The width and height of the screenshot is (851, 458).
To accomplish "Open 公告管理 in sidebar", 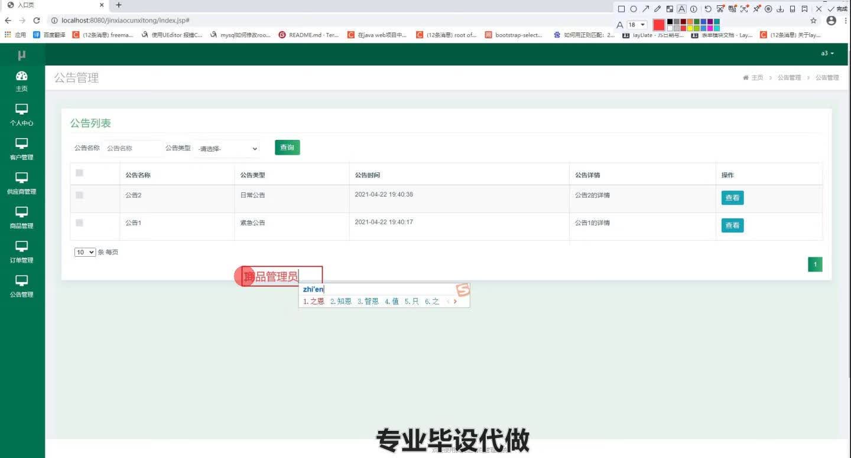I will coord(22,286).
